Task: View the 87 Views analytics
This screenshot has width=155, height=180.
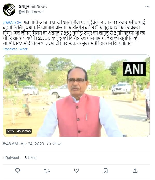Action: pyautogui.click(x=55, y=144)
